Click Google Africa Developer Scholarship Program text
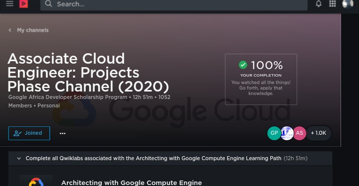Viewport: 359px width, 186px height. click(x=68, y=97)
